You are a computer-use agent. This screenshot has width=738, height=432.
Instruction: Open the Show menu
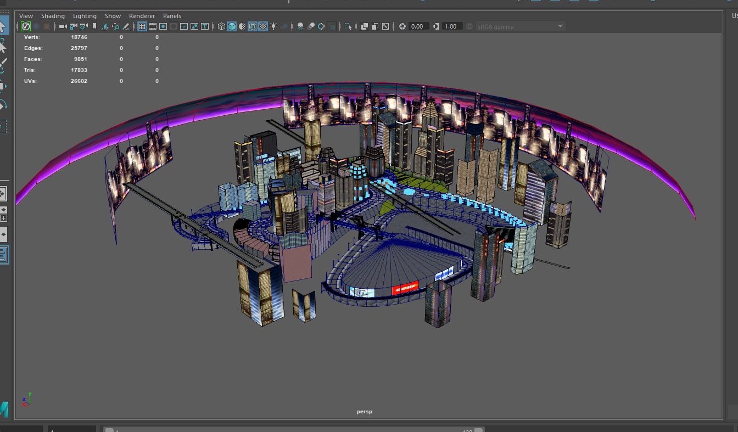tap(113, 16)
